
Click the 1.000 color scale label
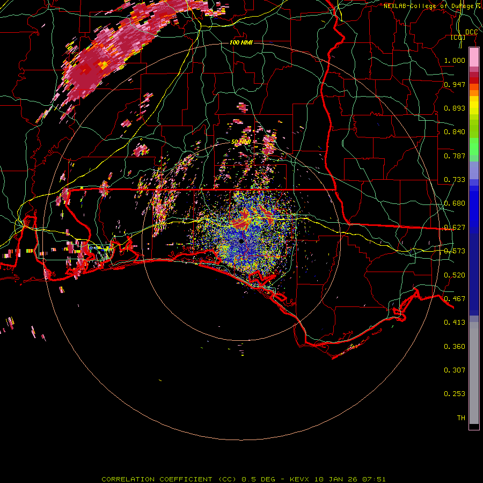455,60
